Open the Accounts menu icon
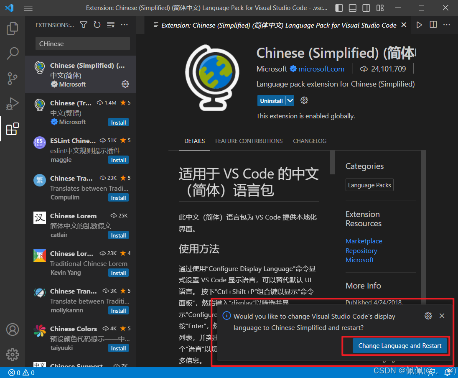The height and width of the screenshot is (378, 458). click(12, 329)
